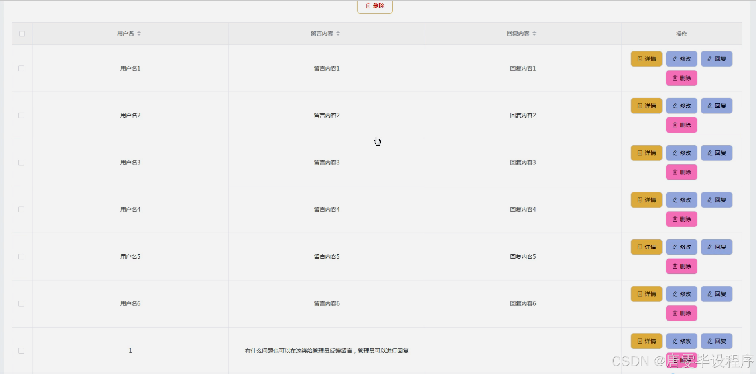Toggle the select-all checkbox in table header
This screenshot has height=374, width=756.
22,34
